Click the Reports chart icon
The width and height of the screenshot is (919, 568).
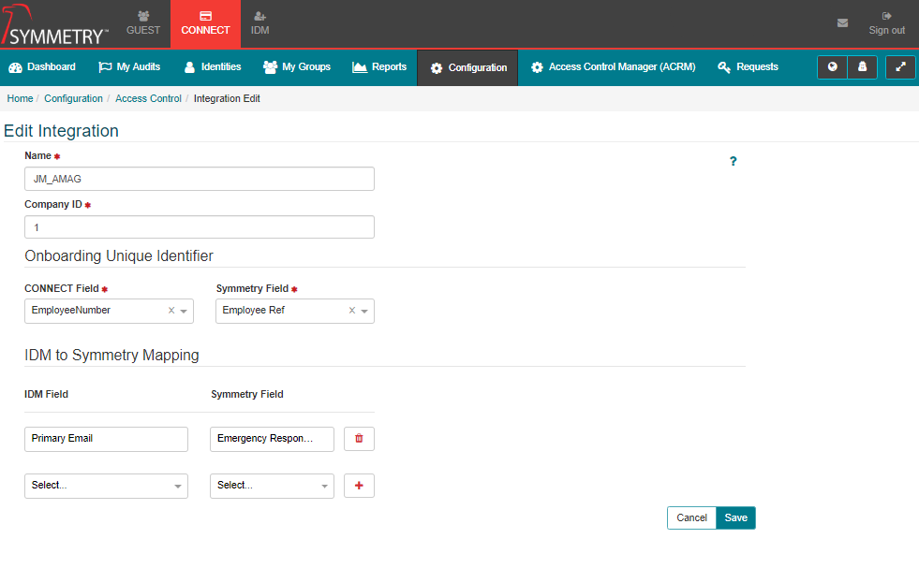[360, 67]
